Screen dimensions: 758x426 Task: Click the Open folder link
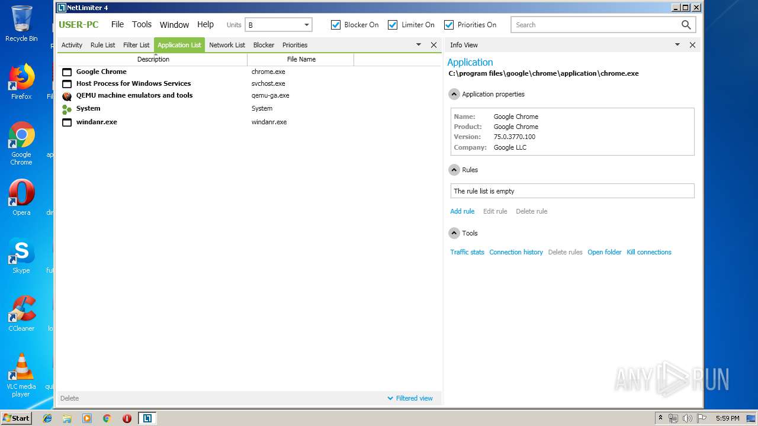point(604,252)
